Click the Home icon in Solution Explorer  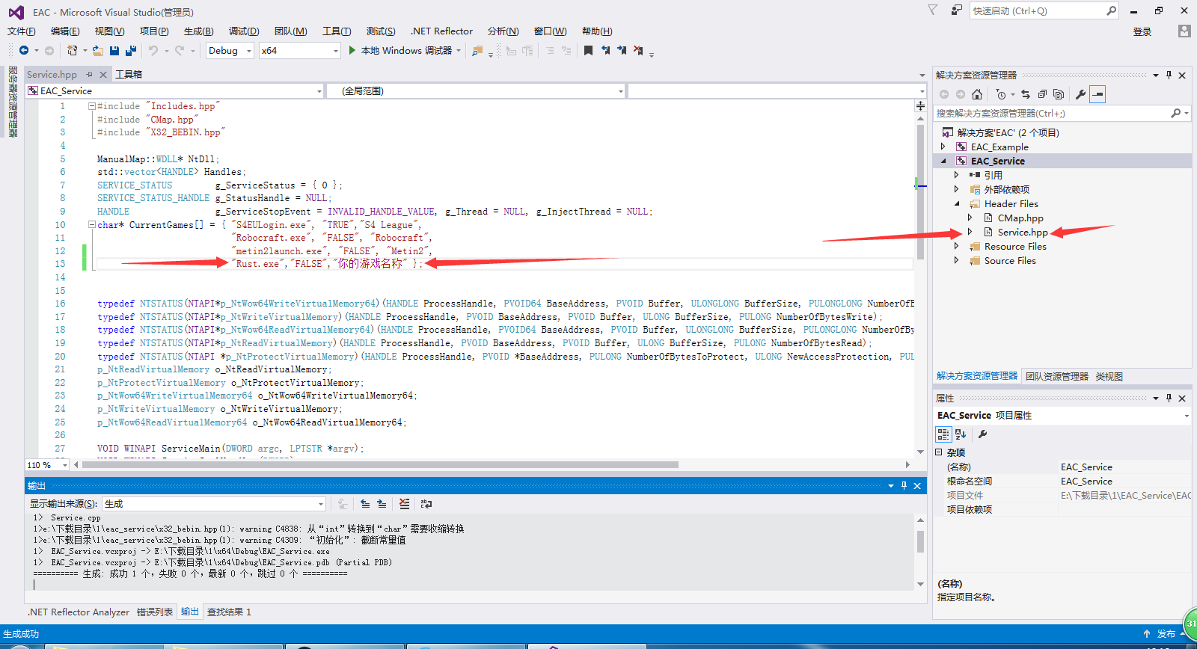[977, 94]
